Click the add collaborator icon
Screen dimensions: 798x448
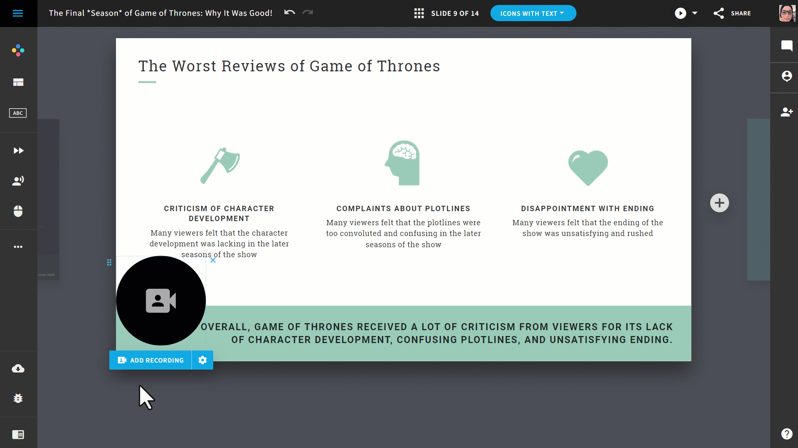click(787, 112)
